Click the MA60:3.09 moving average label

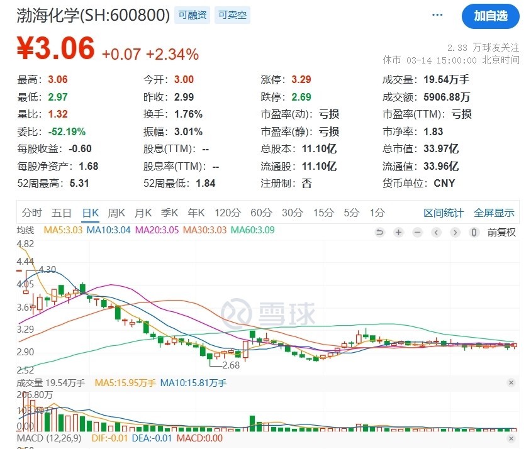(253, 230)
